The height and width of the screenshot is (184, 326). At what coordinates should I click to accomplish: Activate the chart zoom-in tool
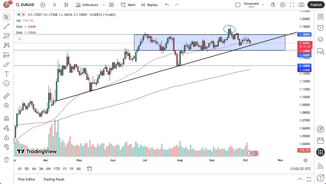pos(7,105)
